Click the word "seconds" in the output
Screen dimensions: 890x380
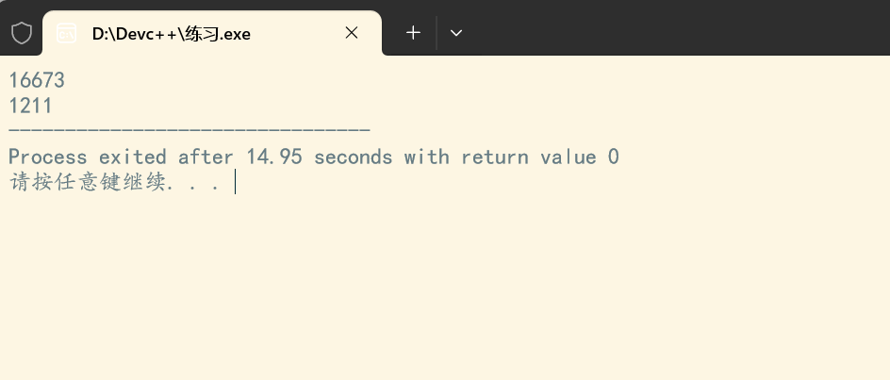(x=353, y=157)
